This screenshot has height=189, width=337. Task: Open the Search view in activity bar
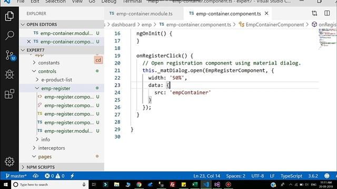tap(9, 35)
